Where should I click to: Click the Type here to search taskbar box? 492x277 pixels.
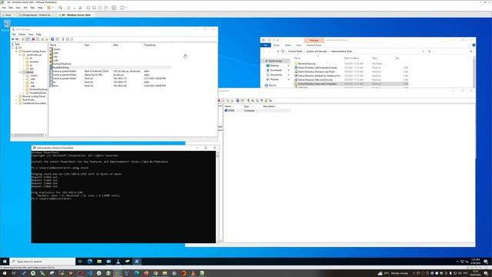[x=43, y=262]
